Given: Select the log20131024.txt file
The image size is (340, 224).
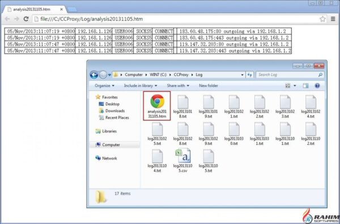Looking at the screenshot, I should [x=311, y=106].
